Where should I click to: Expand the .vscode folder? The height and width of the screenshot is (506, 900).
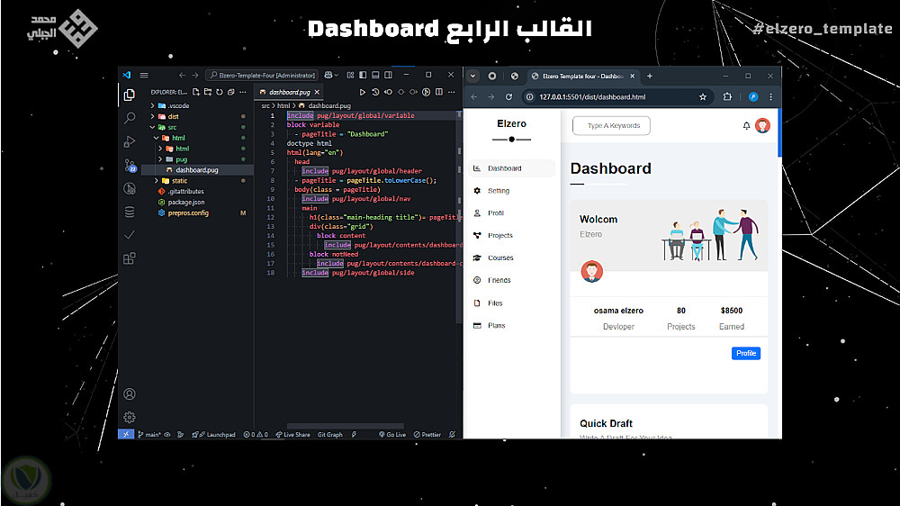[x=197, y=105]
